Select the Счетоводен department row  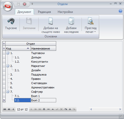click(31, 83)
